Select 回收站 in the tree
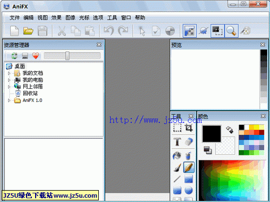 [x=30, y=94]
